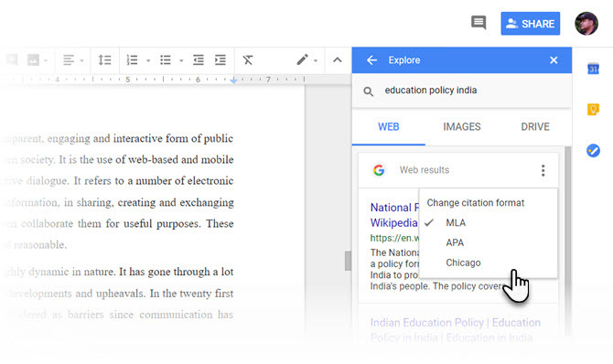Click the blue SHARE button
The height and width of the screenshot is (364, 613).
(x=530, y=24)
